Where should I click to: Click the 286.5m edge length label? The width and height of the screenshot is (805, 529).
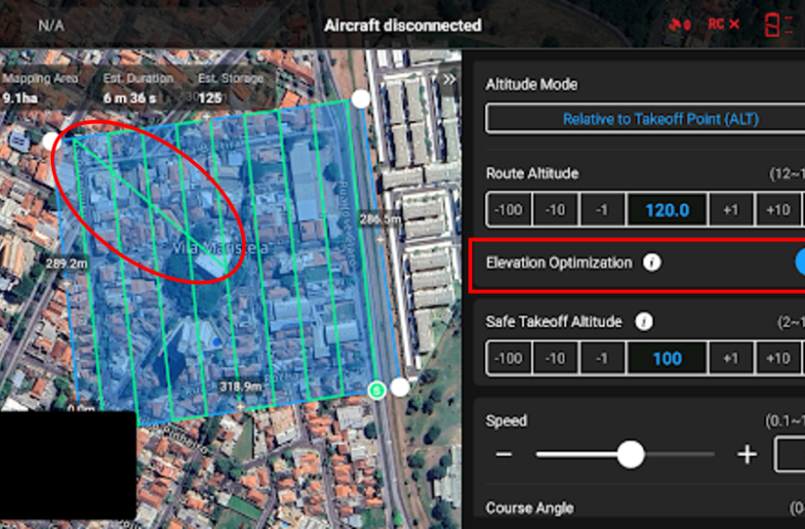point(380,220)
